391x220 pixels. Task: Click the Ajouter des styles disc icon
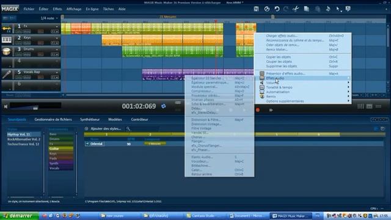click(x=86, y=129)
